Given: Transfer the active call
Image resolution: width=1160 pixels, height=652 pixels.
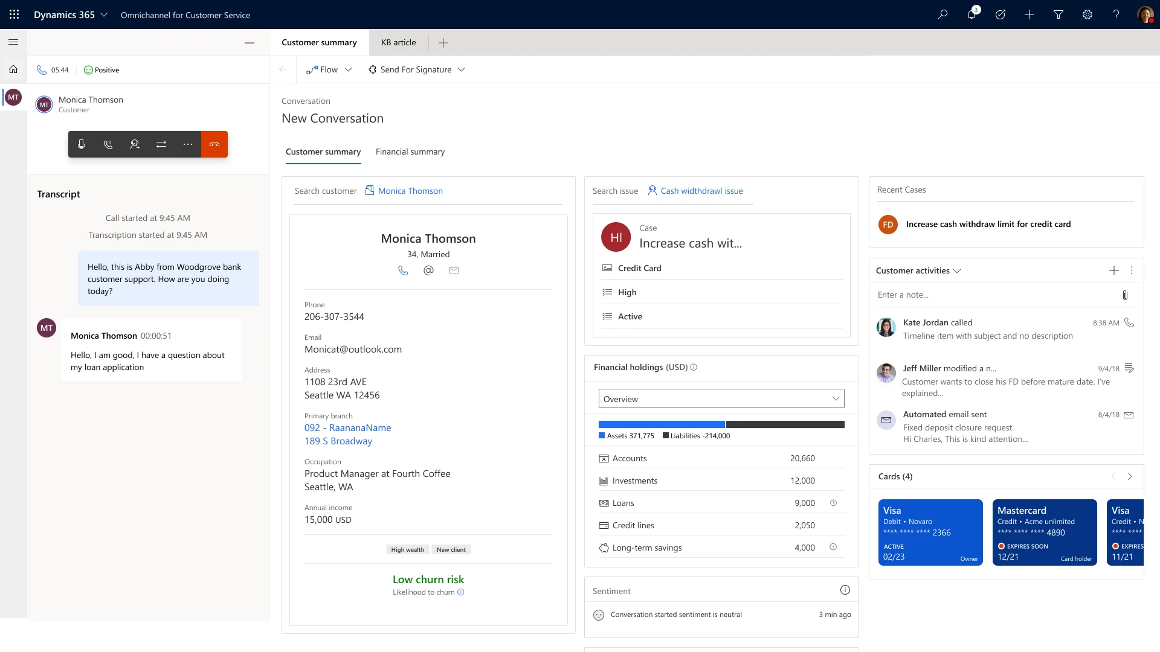Looking at the screenshot, I should [x=161, y=144].
